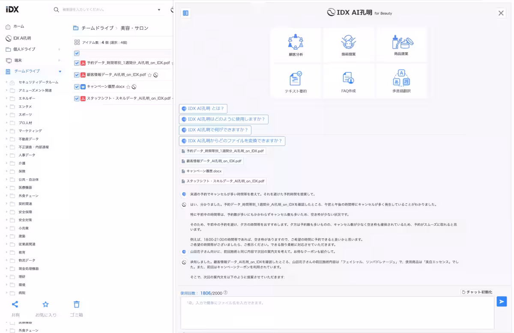
Task: Close the IDX AI孔明 panel
Action: (501, 13)
